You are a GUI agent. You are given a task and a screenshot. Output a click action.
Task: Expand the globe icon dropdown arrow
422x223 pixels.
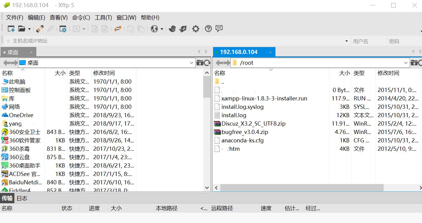click(162, 29)
